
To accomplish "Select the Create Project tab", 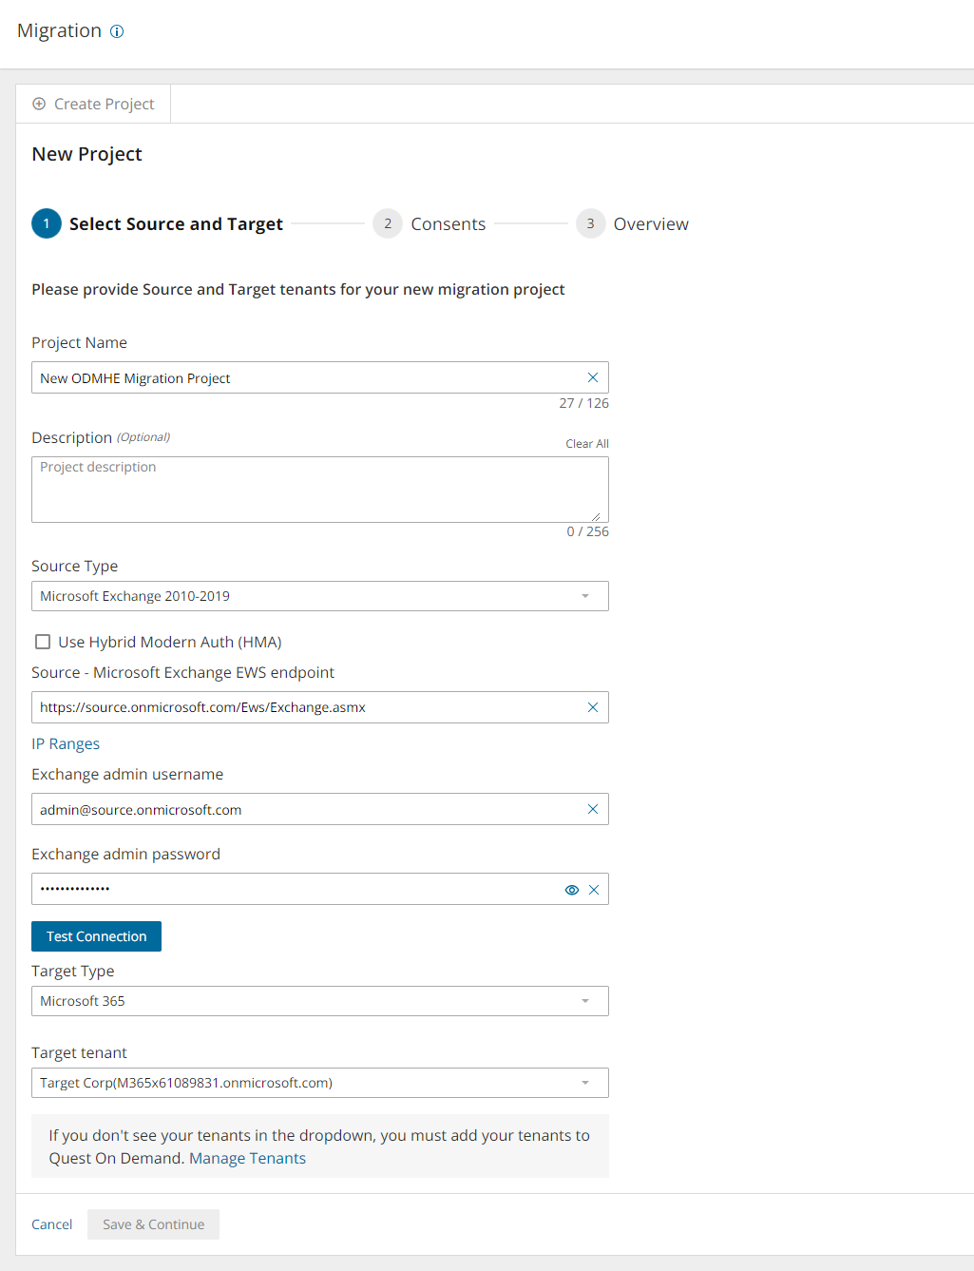I will [93, 104].
